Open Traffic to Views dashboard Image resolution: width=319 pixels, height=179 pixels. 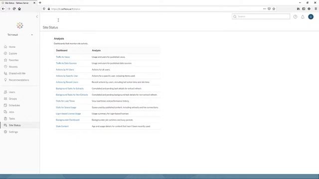tap(63, 57)
